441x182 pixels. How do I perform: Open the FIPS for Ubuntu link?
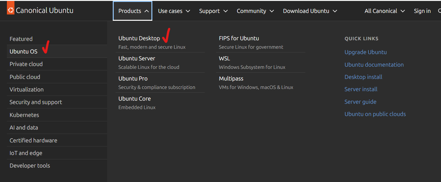tap(239, 38)
